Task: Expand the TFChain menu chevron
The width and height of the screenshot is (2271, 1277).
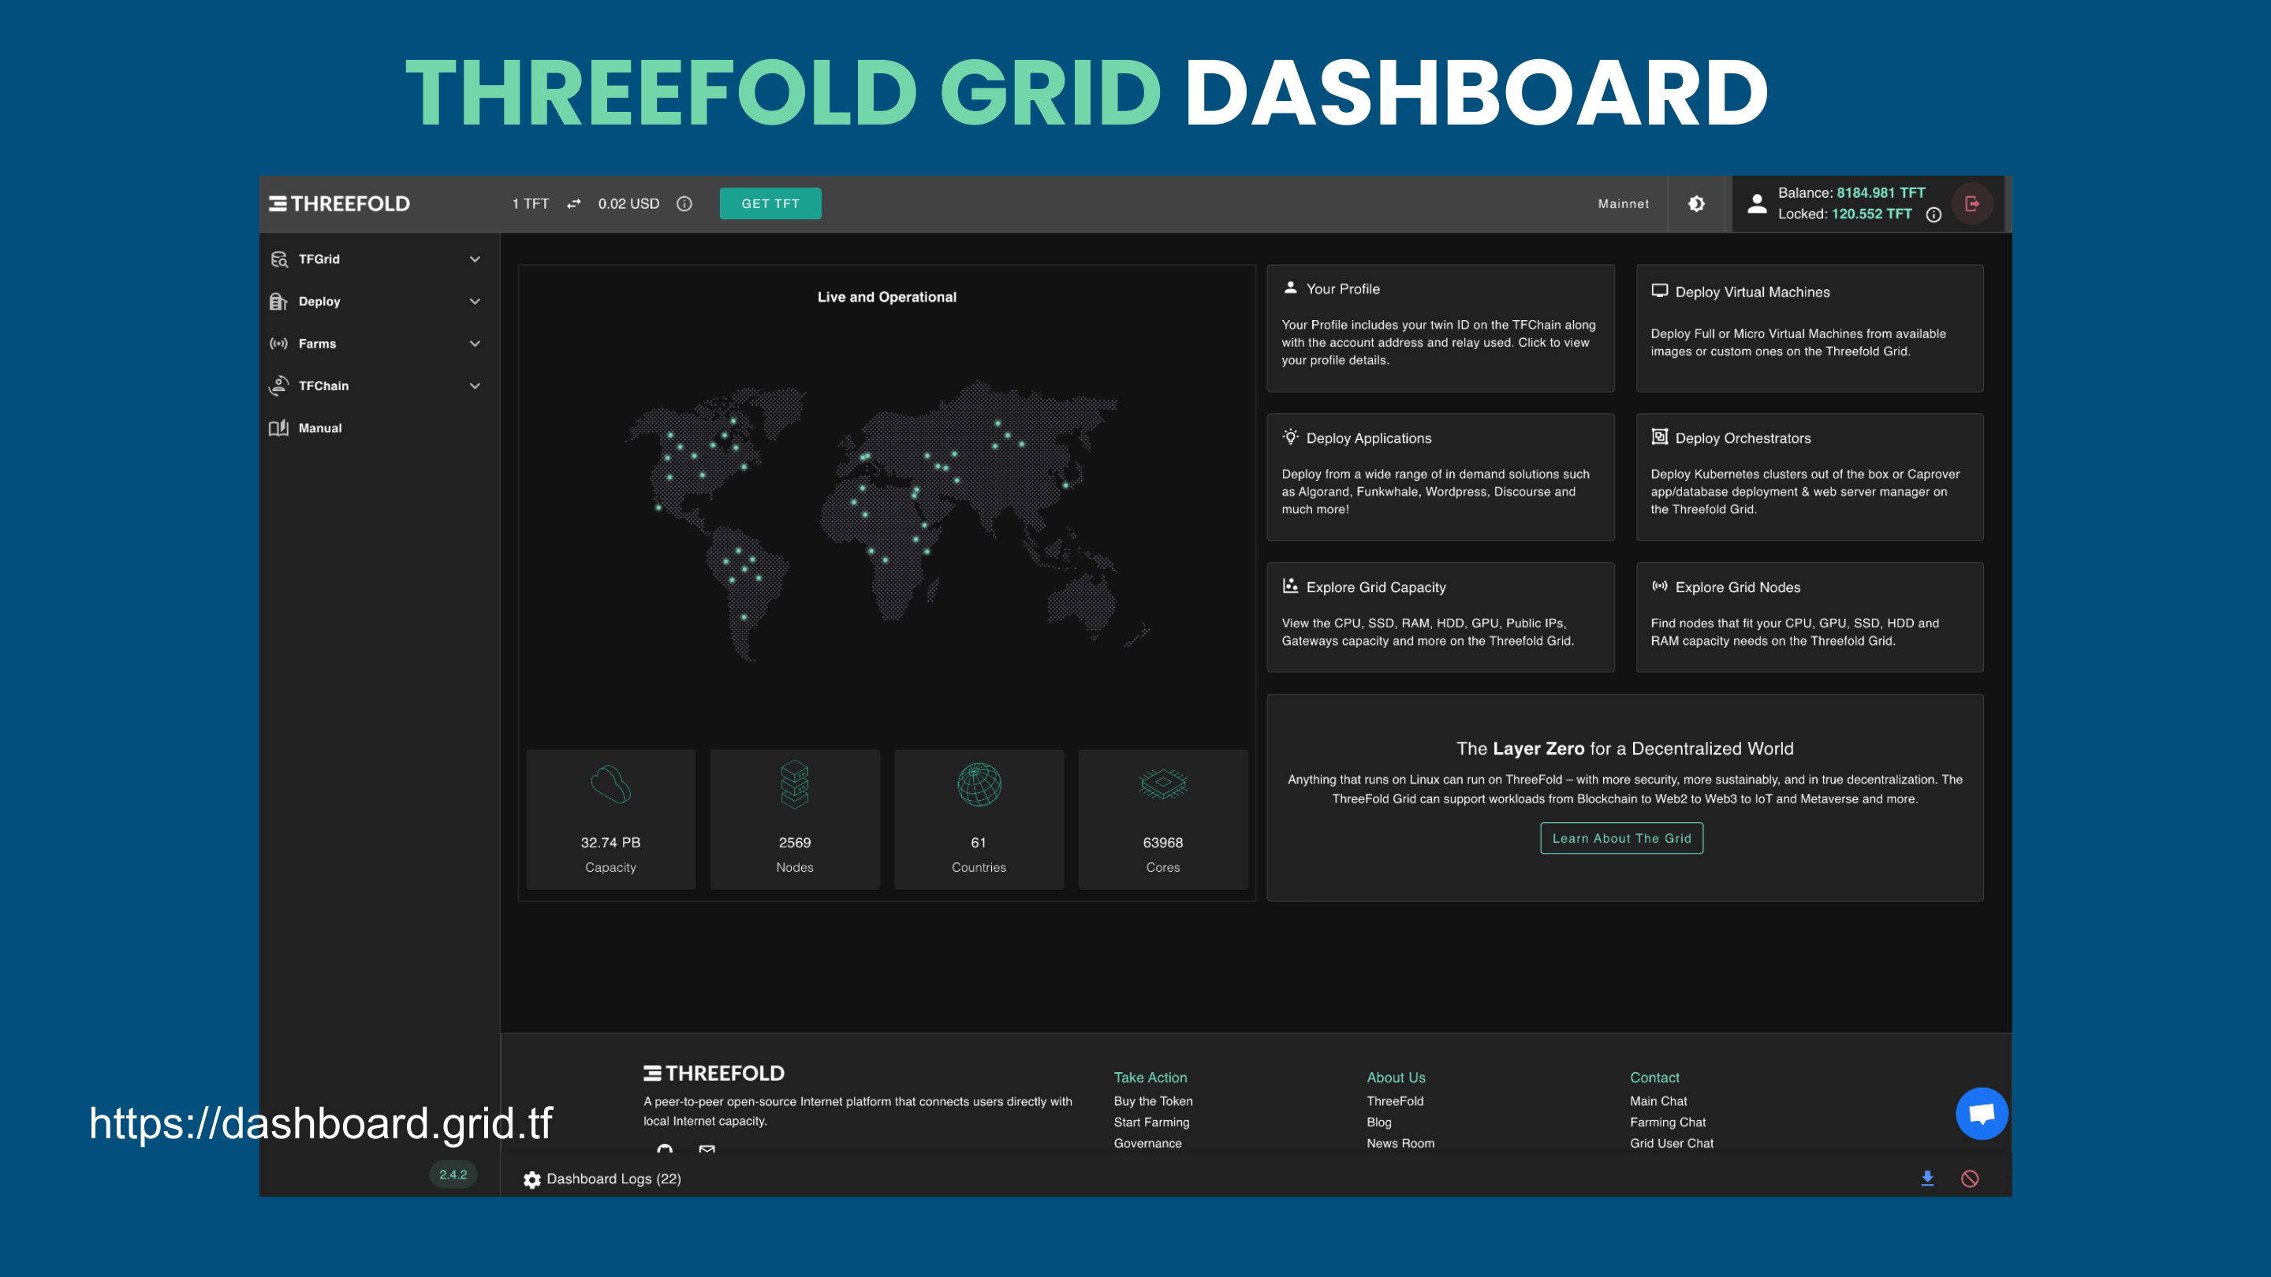Action: [x=474, y=386]
